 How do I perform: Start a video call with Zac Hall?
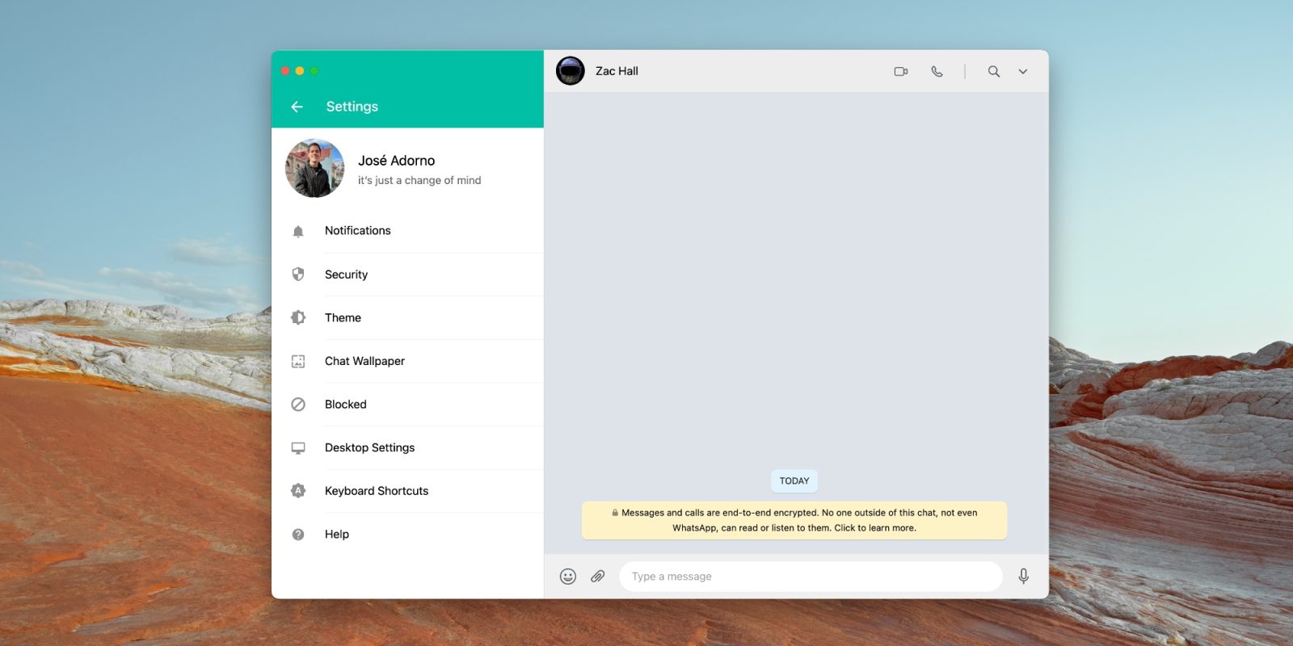coord(900,72)
